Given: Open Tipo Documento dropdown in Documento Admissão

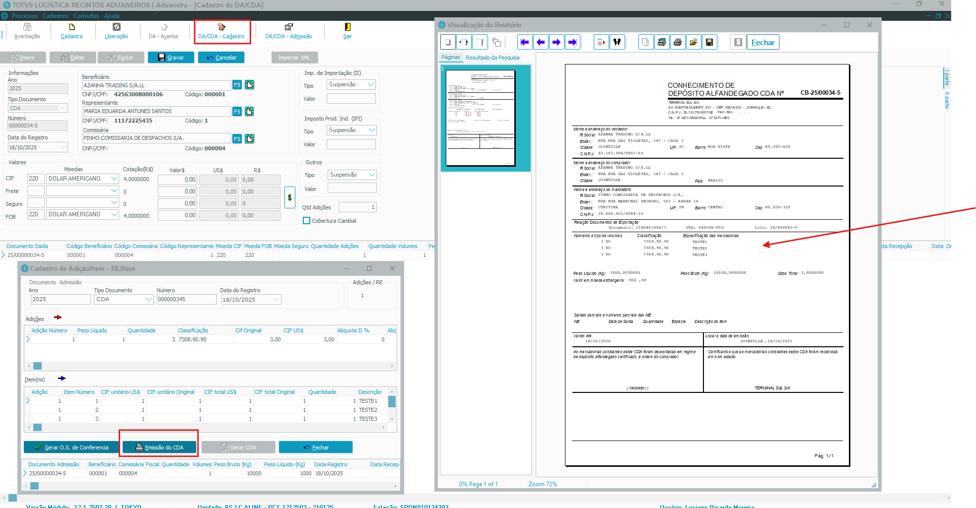Looking at the screenshot, I should pos(148,299).
